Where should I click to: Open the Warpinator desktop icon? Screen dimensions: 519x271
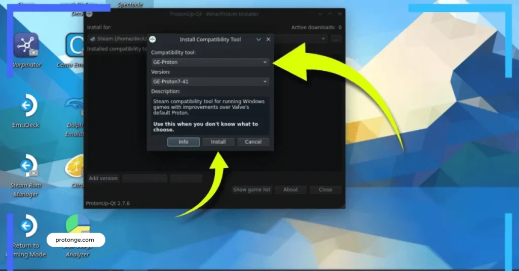(26, 46)
